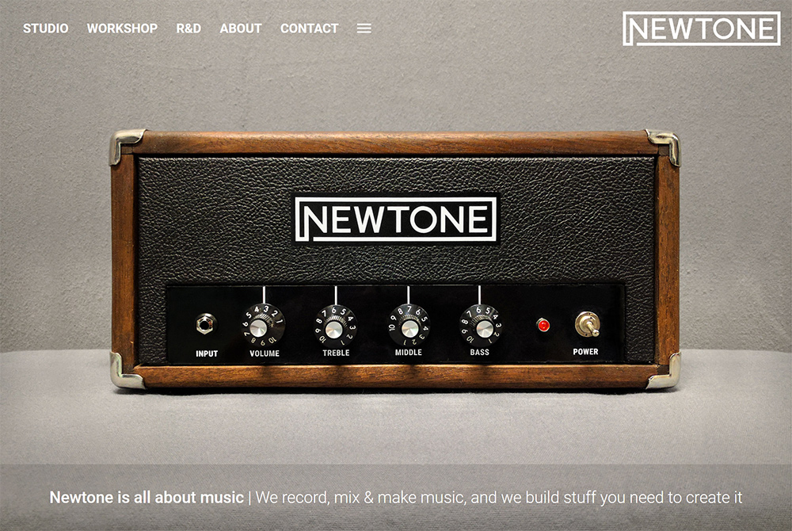Click the Newtone badge on the amp
792x531 pixels.
395,220
